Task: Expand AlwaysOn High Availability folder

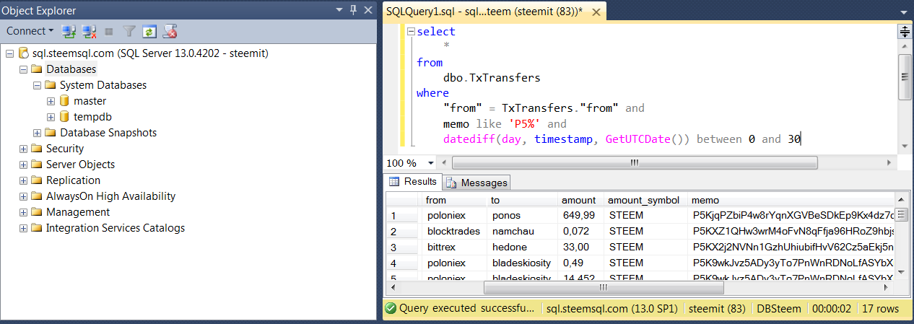Action: pyautogui.click(x=23, y=196)
